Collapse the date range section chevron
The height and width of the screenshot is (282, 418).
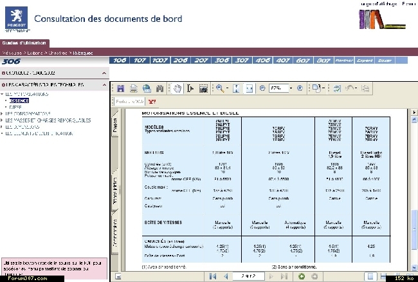[x=104, y=73]
